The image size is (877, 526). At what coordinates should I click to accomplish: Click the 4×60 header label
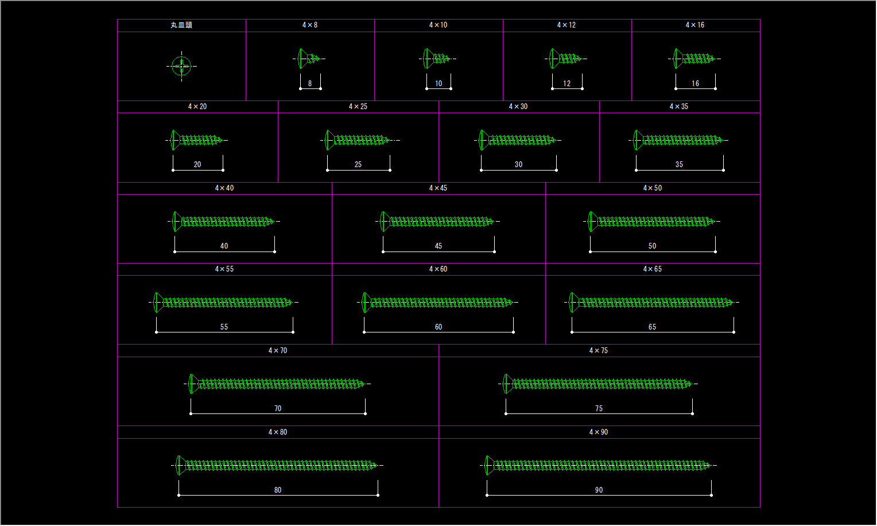(x=438, y=269)
